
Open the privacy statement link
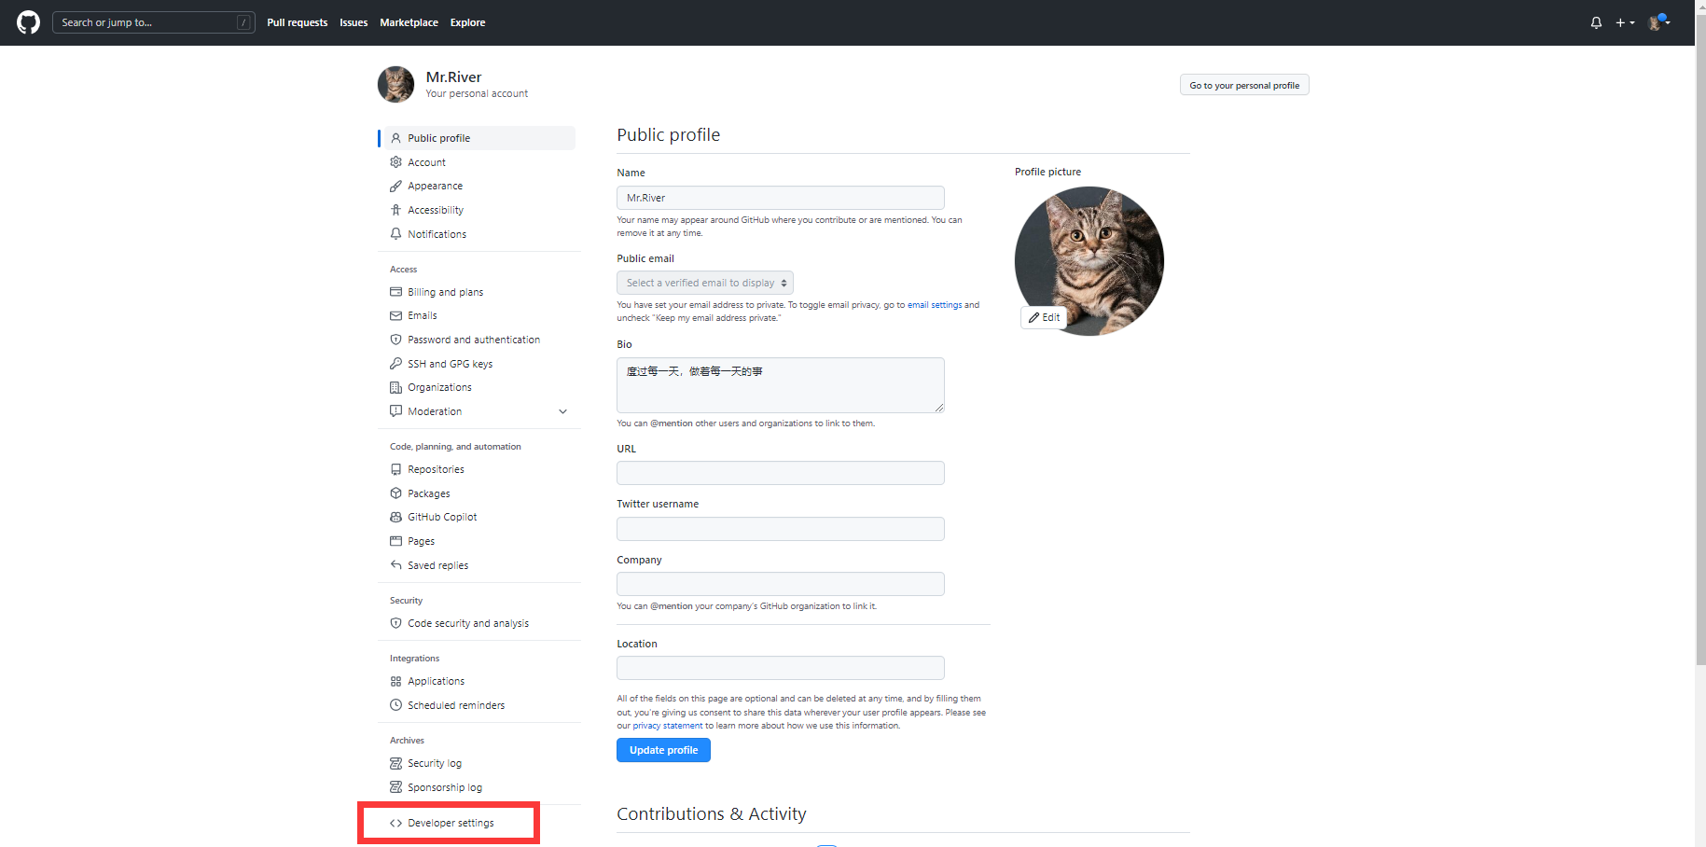pyautogui.click(x=668, y=726)
